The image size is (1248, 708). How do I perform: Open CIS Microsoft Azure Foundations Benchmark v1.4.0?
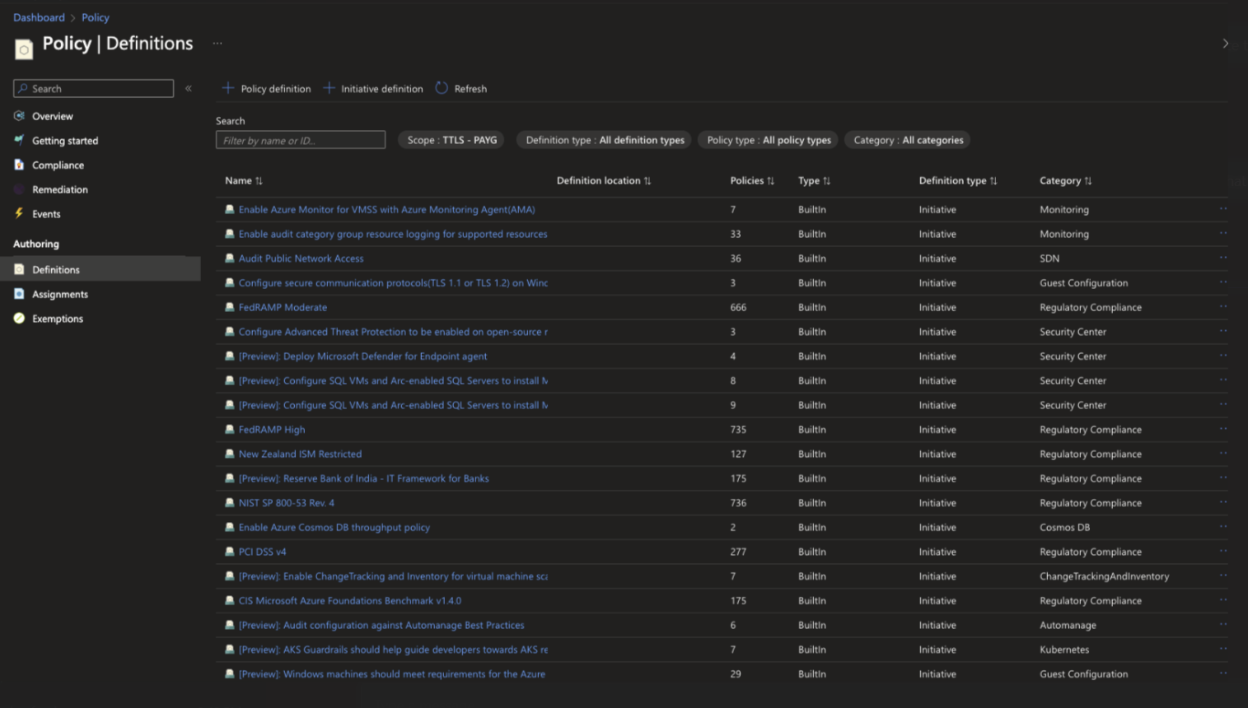[350, 601]
